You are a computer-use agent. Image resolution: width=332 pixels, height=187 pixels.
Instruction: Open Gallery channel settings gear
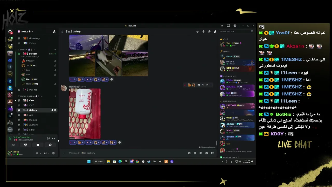pos(55,110)
